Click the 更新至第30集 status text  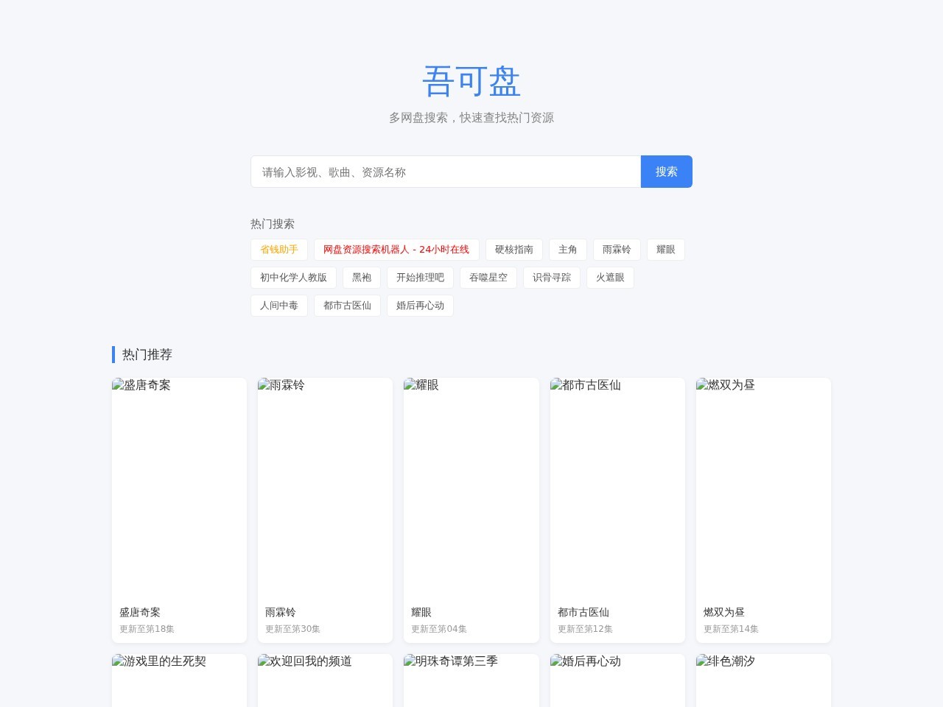293,629
